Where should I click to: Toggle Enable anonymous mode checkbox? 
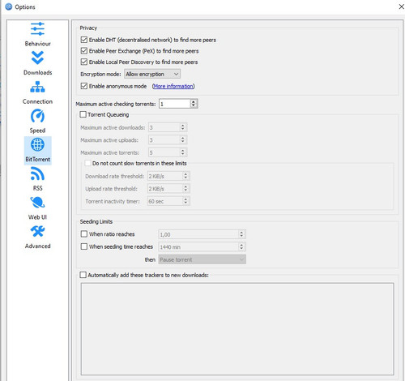tap(84, 86)
